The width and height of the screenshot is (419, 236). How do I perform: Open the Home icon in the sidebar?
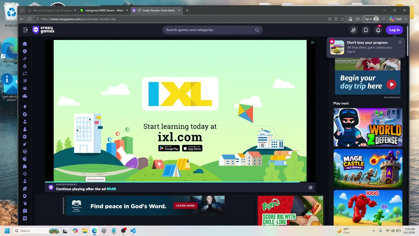pyautogui.click(x=25, y=44)
